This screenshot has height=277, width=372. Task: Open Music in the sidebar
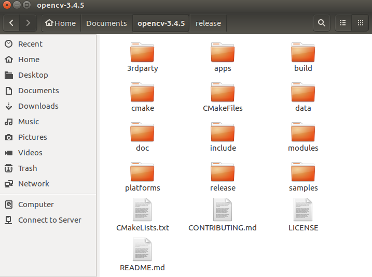point(48,122)
